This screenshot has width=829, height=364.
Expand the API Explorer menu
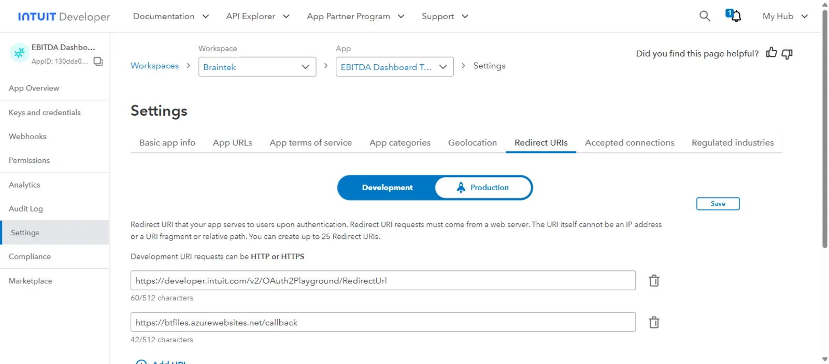(258, 17)
